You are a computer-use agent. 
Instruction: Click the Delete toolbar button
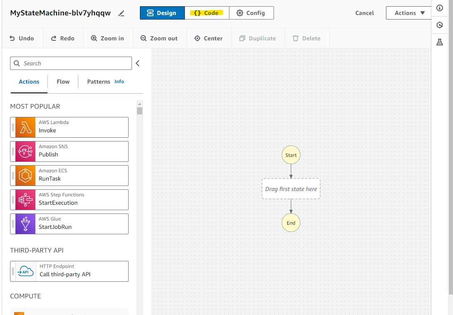point(307,38)
